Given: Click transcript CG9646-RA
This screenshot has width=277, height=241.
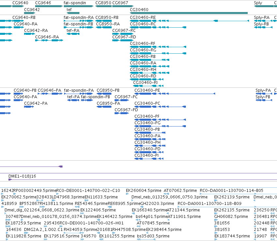Looking at the screenshot, I should tap(47, 37).
